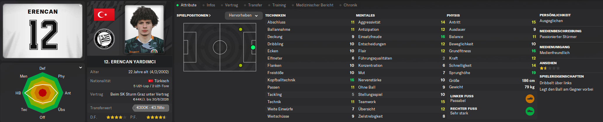Viewport: 603px width, 122px height.
Task: Expand the shirt number panel chevron
Action: (x=81, y=6)
